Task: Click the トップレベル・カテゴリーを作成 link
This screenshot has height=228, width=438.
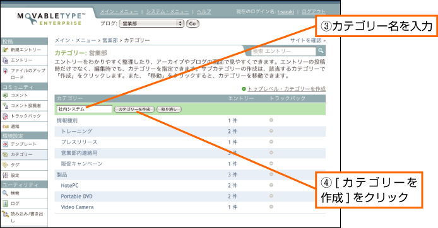Action: [287, 89]
